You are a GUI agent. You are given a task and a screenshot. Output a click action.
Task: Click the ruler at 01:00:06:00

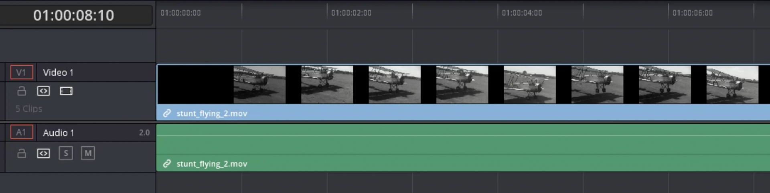(x=693, y=13)
